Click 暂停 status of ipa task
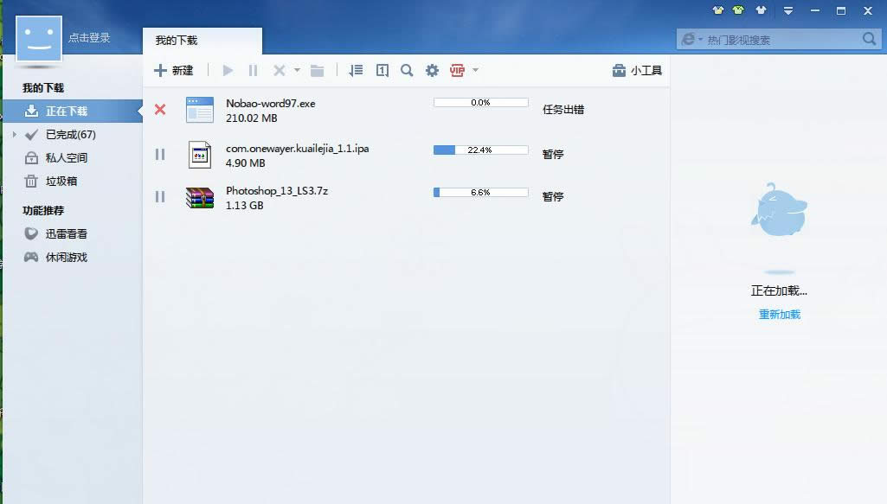 [553, 154]
